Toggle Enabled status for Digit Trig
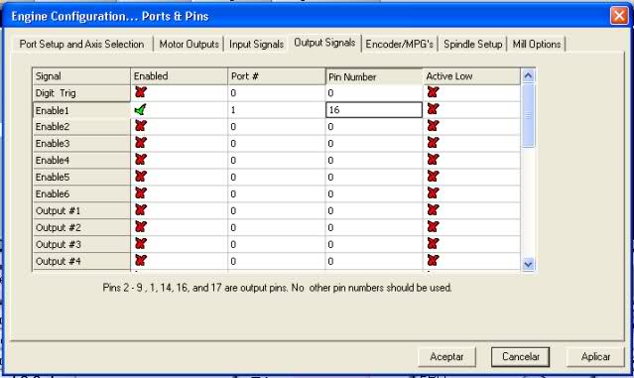This screenshot has width=634, height=378. coord(140,92)
